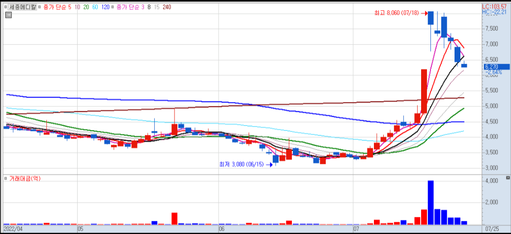This screenshot has width=511, height=234.
Task: Click the 5,000 price axis label
Action: [x=492, y=106]
